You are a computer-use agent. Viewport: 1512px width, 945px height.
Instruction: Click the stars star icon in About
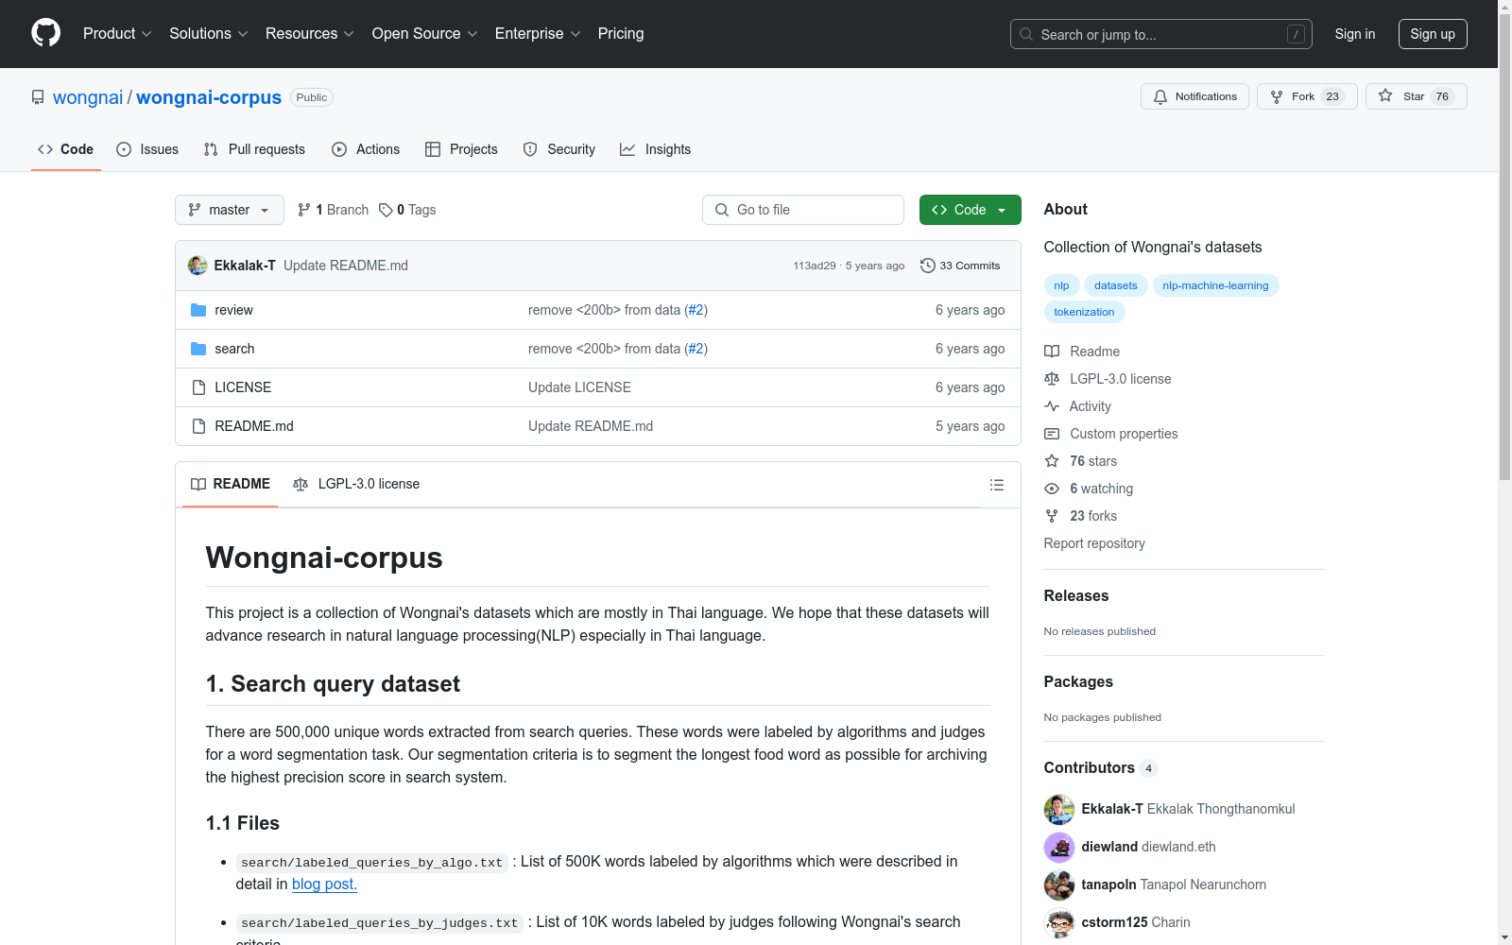click(x=1052, y=461)
